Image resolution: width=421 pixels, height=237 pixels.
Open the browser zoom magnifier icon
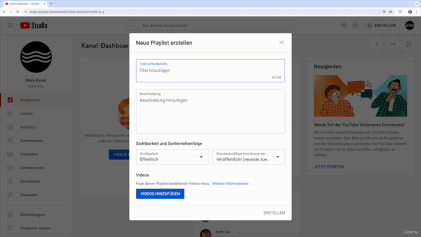(384, 12)
